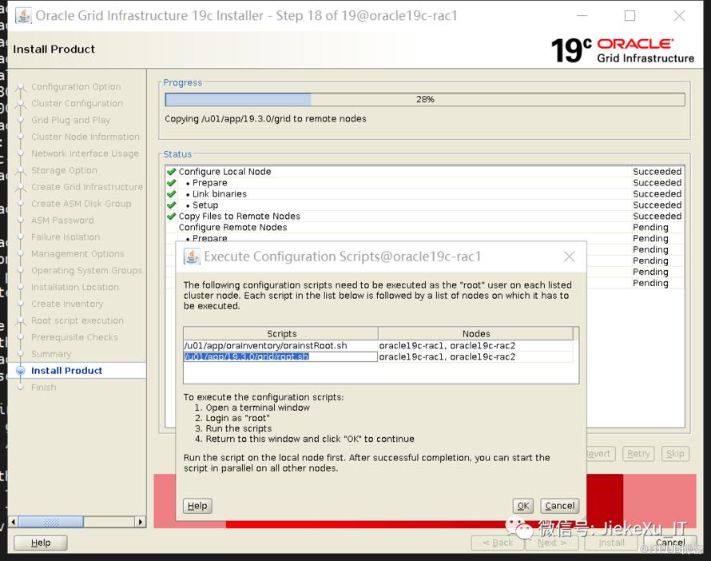Close the Execute Configuration Scripts dialog
Image resolution: width=711 pixels, height=561 pixels.
(569, 257)
